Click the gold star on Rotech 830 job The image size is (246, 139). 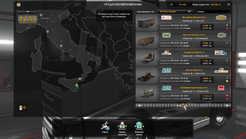coord(227,81)
